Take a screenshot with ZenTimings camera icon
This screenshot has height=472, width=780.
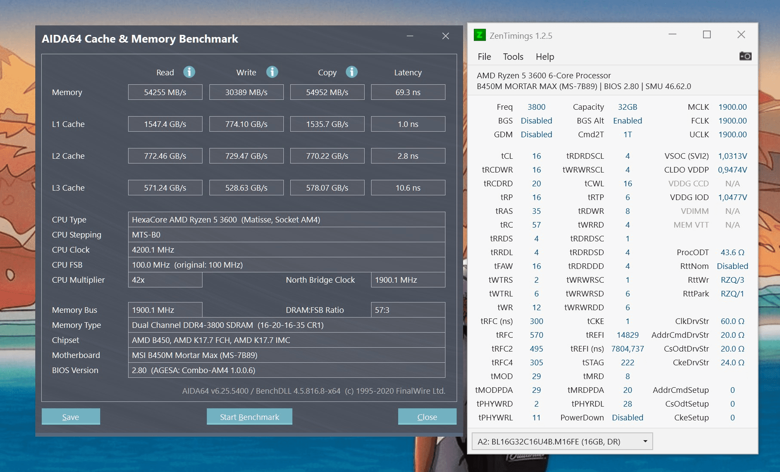(745, 56)
